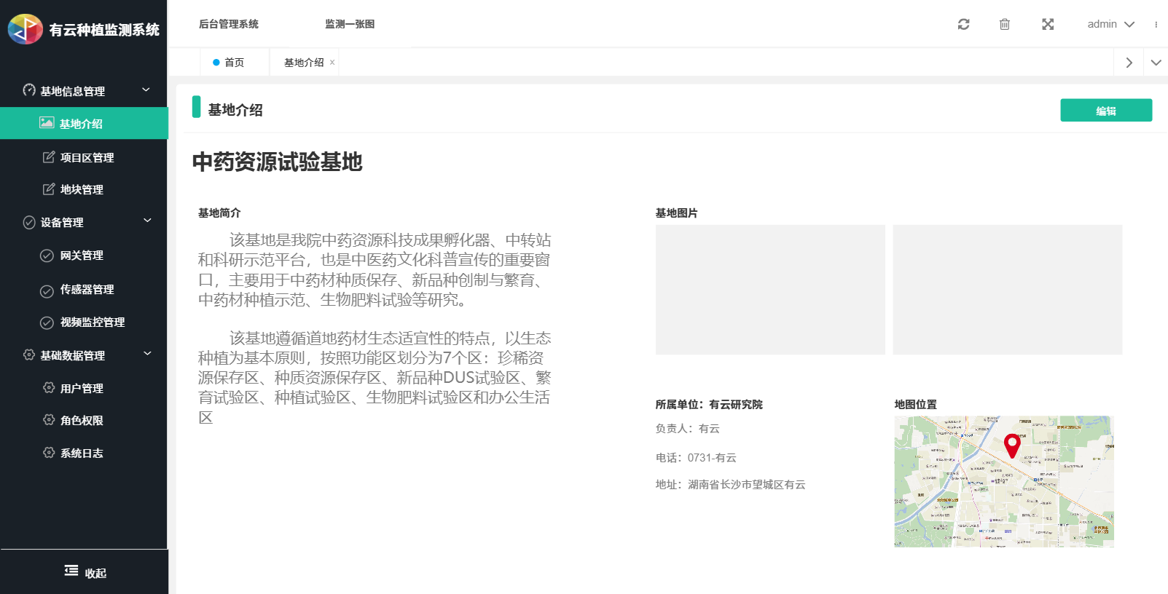This screenshot has height=594, width=1168.
Task: Click the red location pin on map
Action: pyautogui.click(x=1012, y=444)
